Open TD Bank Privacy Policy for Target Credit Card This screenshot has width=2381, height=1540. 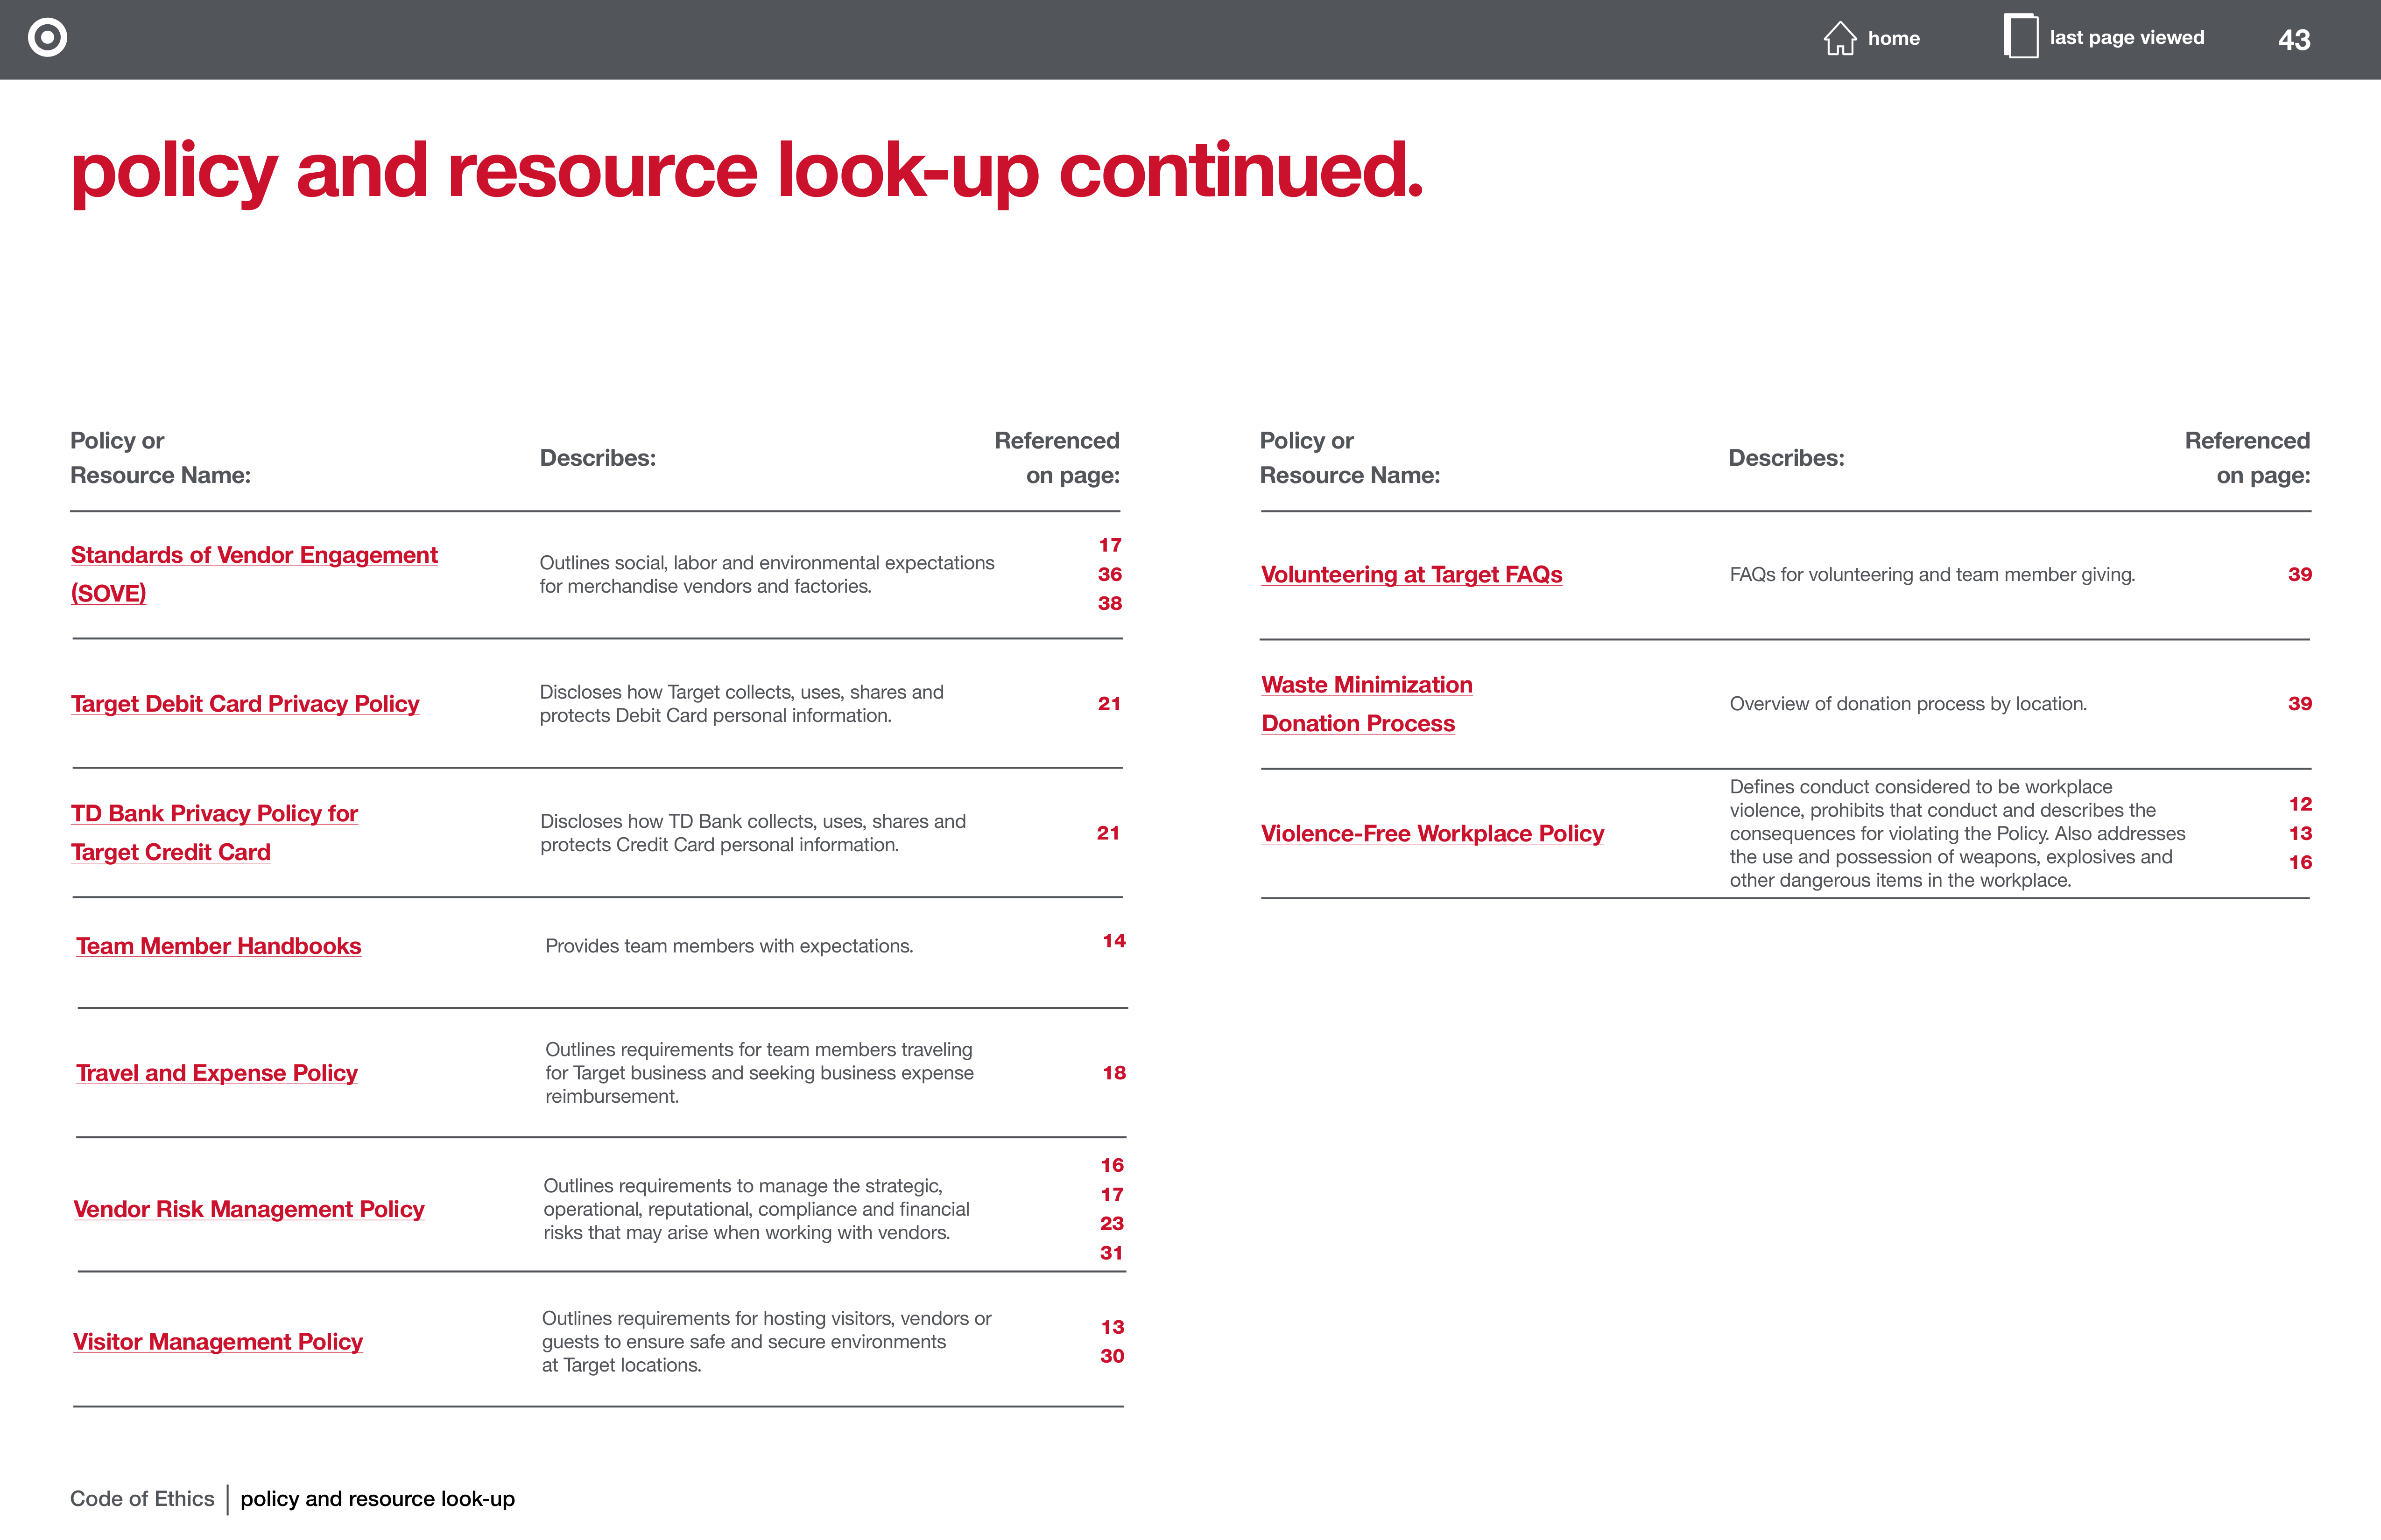214,833
